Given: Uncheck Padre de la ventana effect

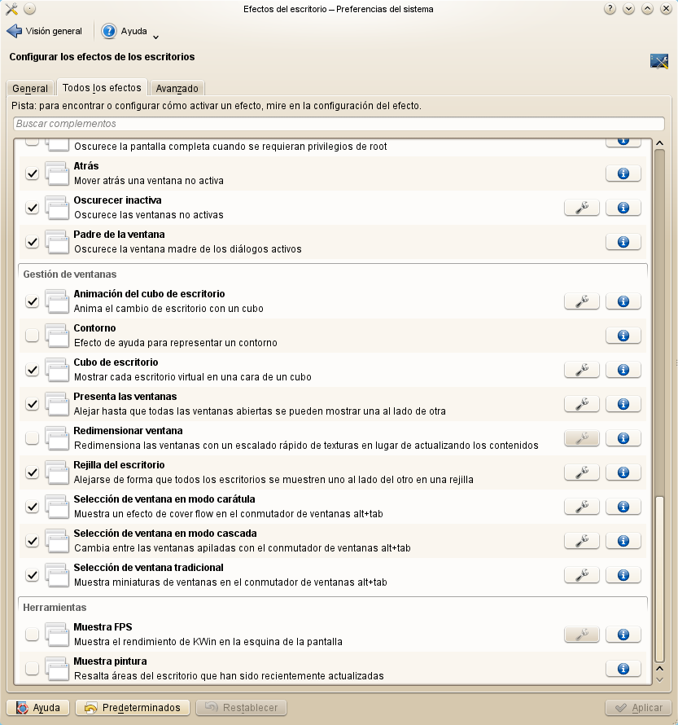Looking at the screenshot, I should click(32, 242).
